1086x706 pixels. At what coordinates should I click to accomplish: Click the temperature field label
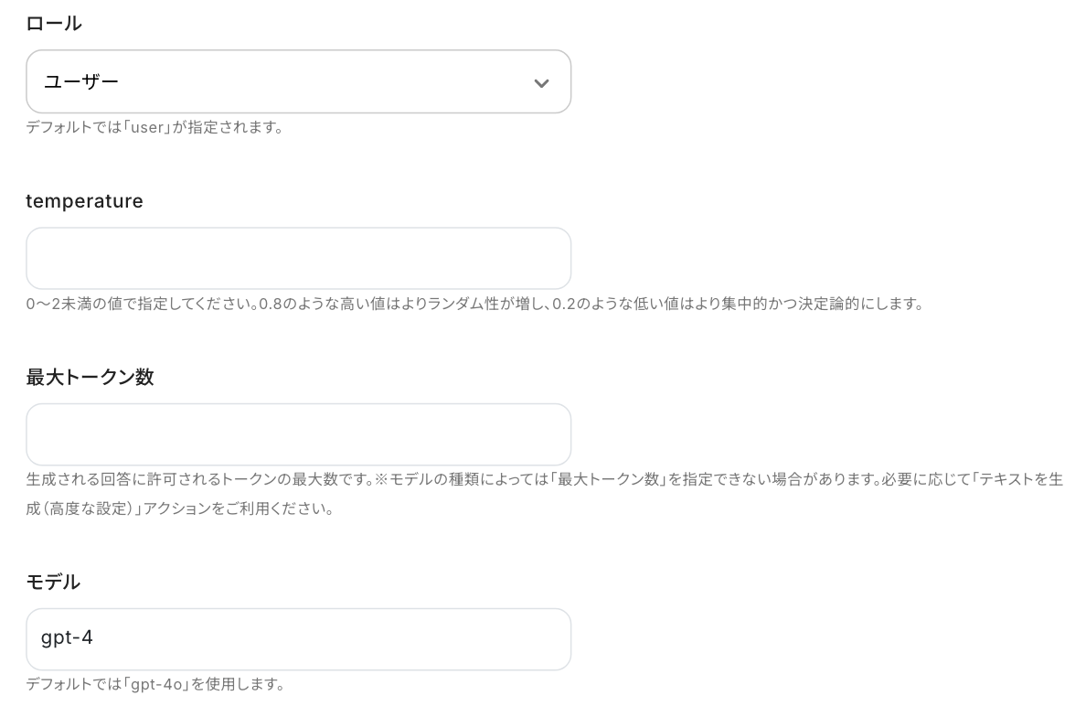click(84, 201)
